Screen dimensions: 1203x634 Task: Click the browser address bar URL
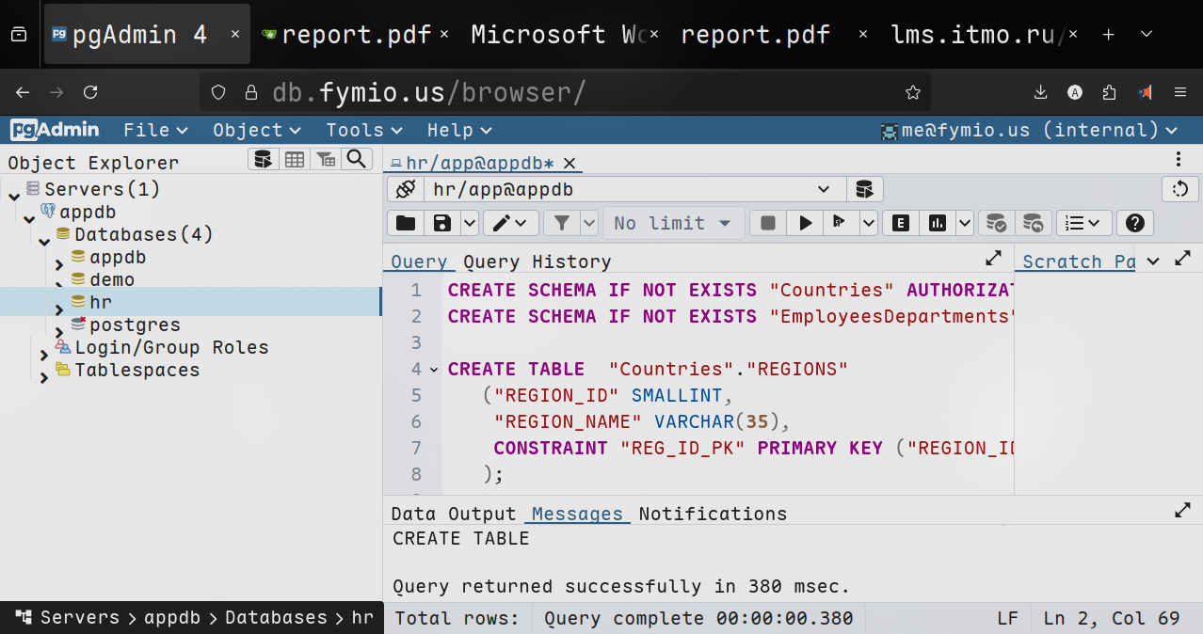tap(429, 92)
